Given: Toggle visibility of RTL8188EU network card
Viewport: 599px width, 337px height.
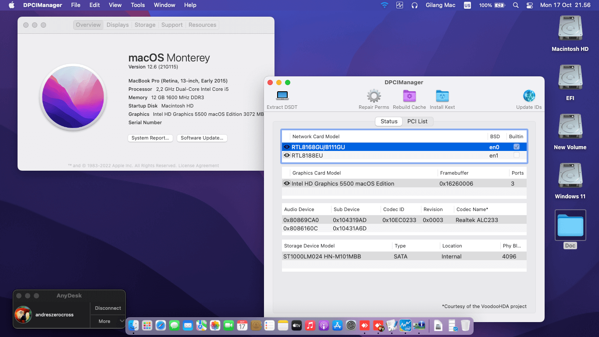Looking at the screenshot, I should (287, 155).
